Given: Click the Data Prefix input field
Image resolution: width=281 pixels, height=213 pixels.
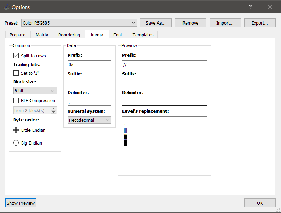Looking at the screenshot, I should click(89, 64).
